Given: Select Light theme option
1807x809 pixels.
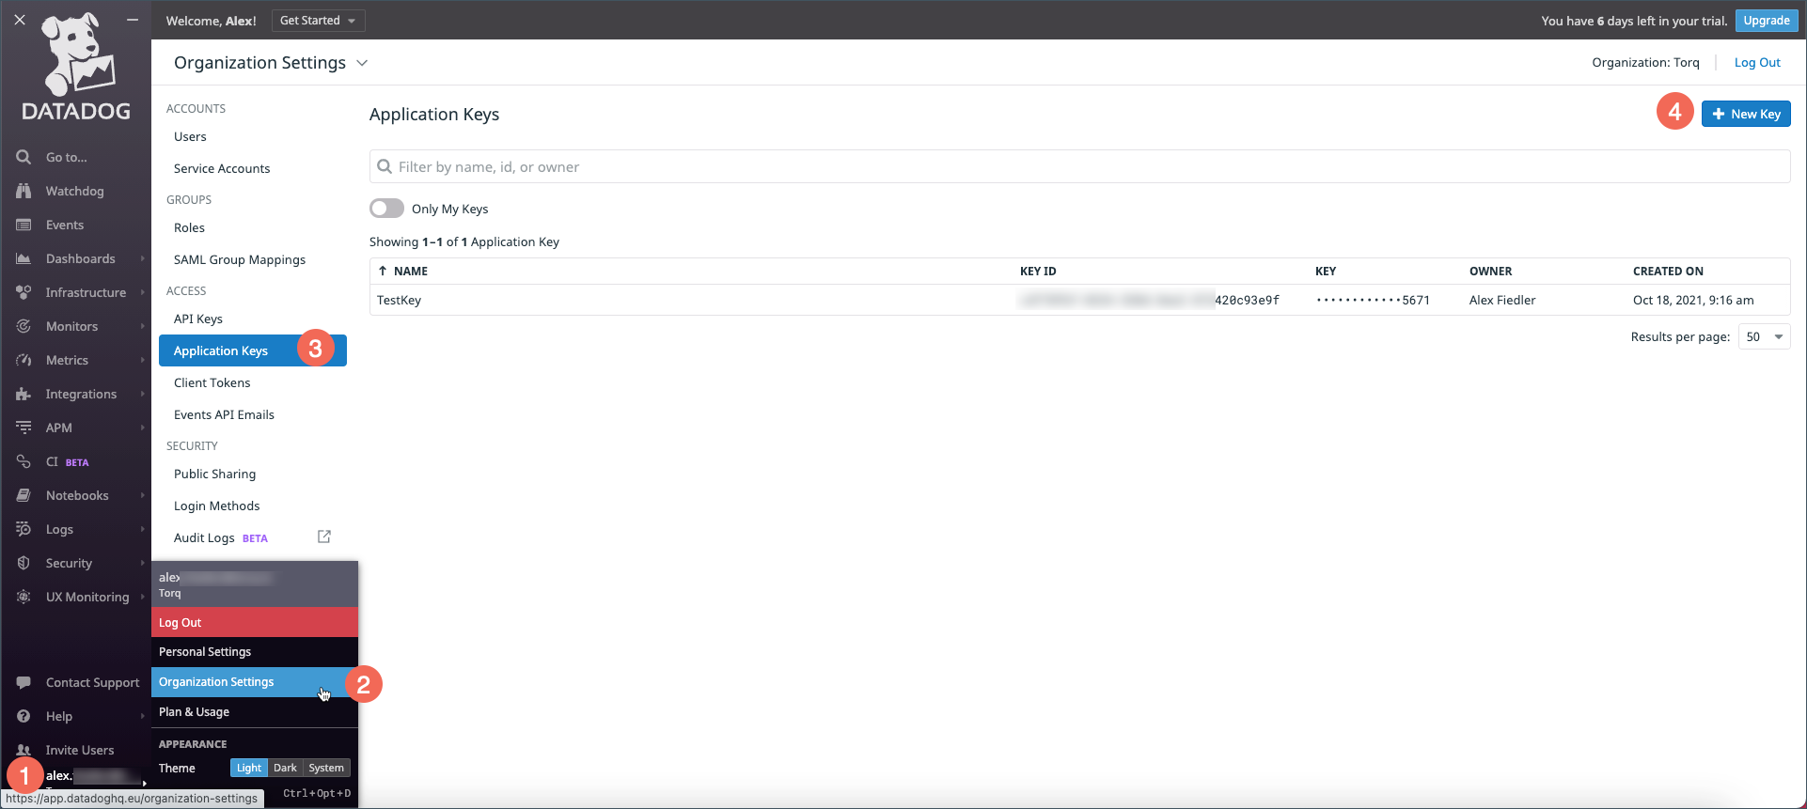Looking at the screenshot, I should tap(249, 768).
